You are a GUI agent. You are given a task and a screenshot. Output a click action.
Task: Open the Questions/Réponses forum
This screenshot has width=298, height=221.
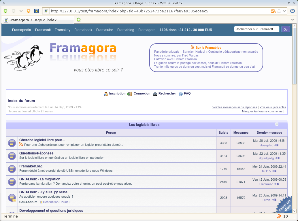pos(36,153)
